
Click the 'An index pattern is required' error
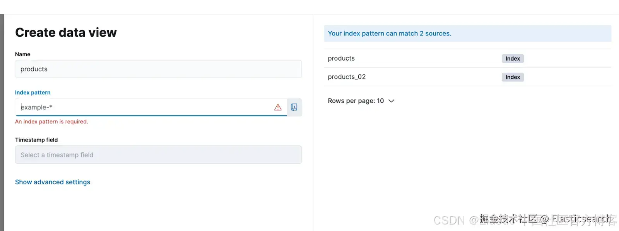pos(51,121)
